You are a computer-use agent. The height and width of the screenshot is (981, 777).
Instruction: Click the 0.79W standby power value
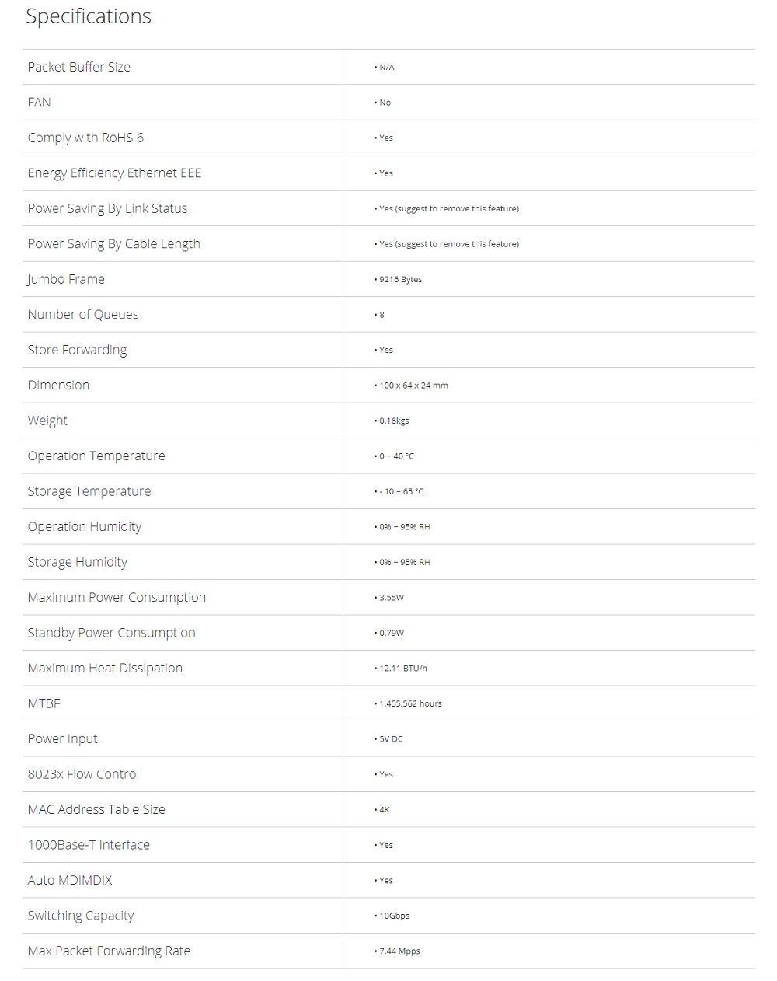point(391,634)
